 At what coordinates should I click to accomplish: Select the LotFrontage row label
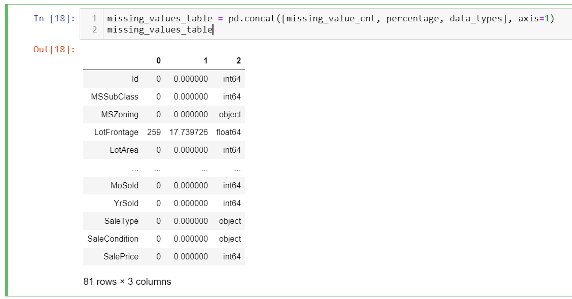[116, 132]
